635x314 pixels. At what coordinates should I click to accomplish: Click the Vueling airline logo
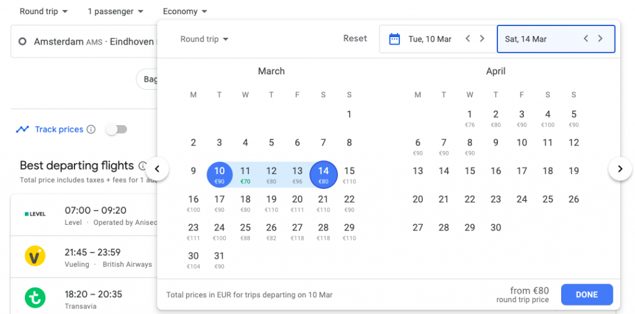tap(35, 256)
